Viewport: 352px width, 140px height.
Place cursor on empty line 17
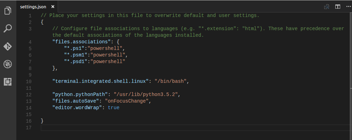(x=195, y=128)
